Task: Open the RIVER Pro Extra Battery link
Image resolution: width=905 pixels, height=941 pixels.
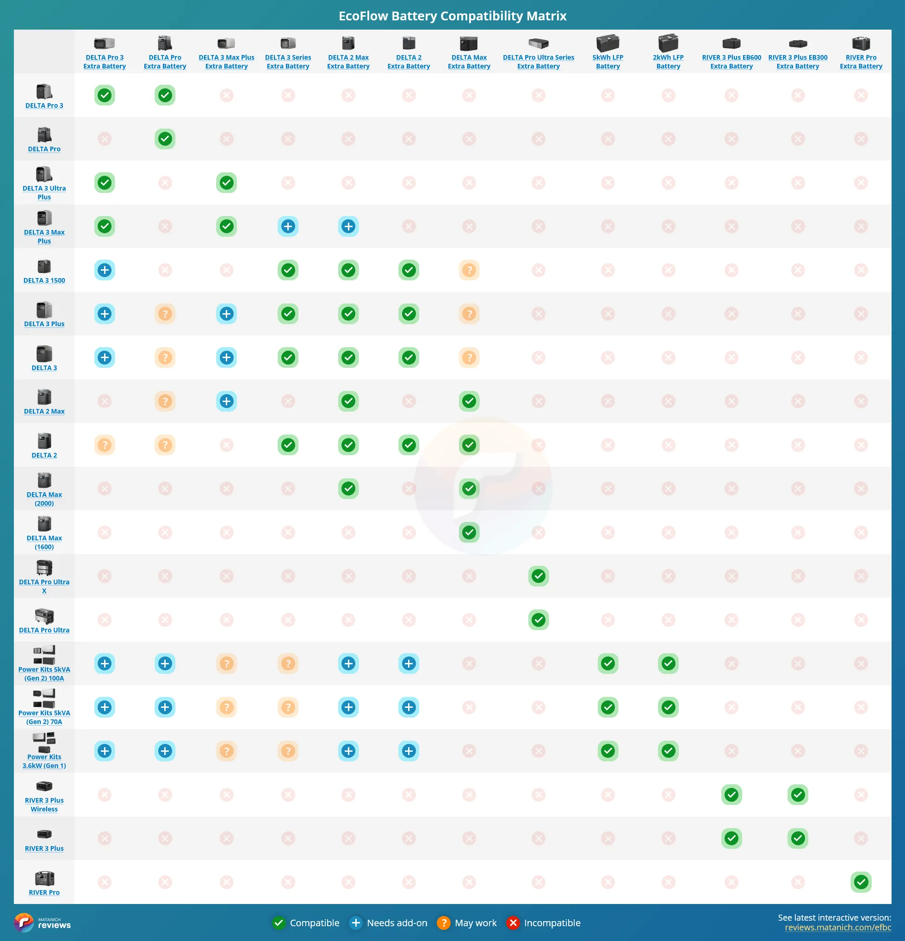Action: coord(862,62)
